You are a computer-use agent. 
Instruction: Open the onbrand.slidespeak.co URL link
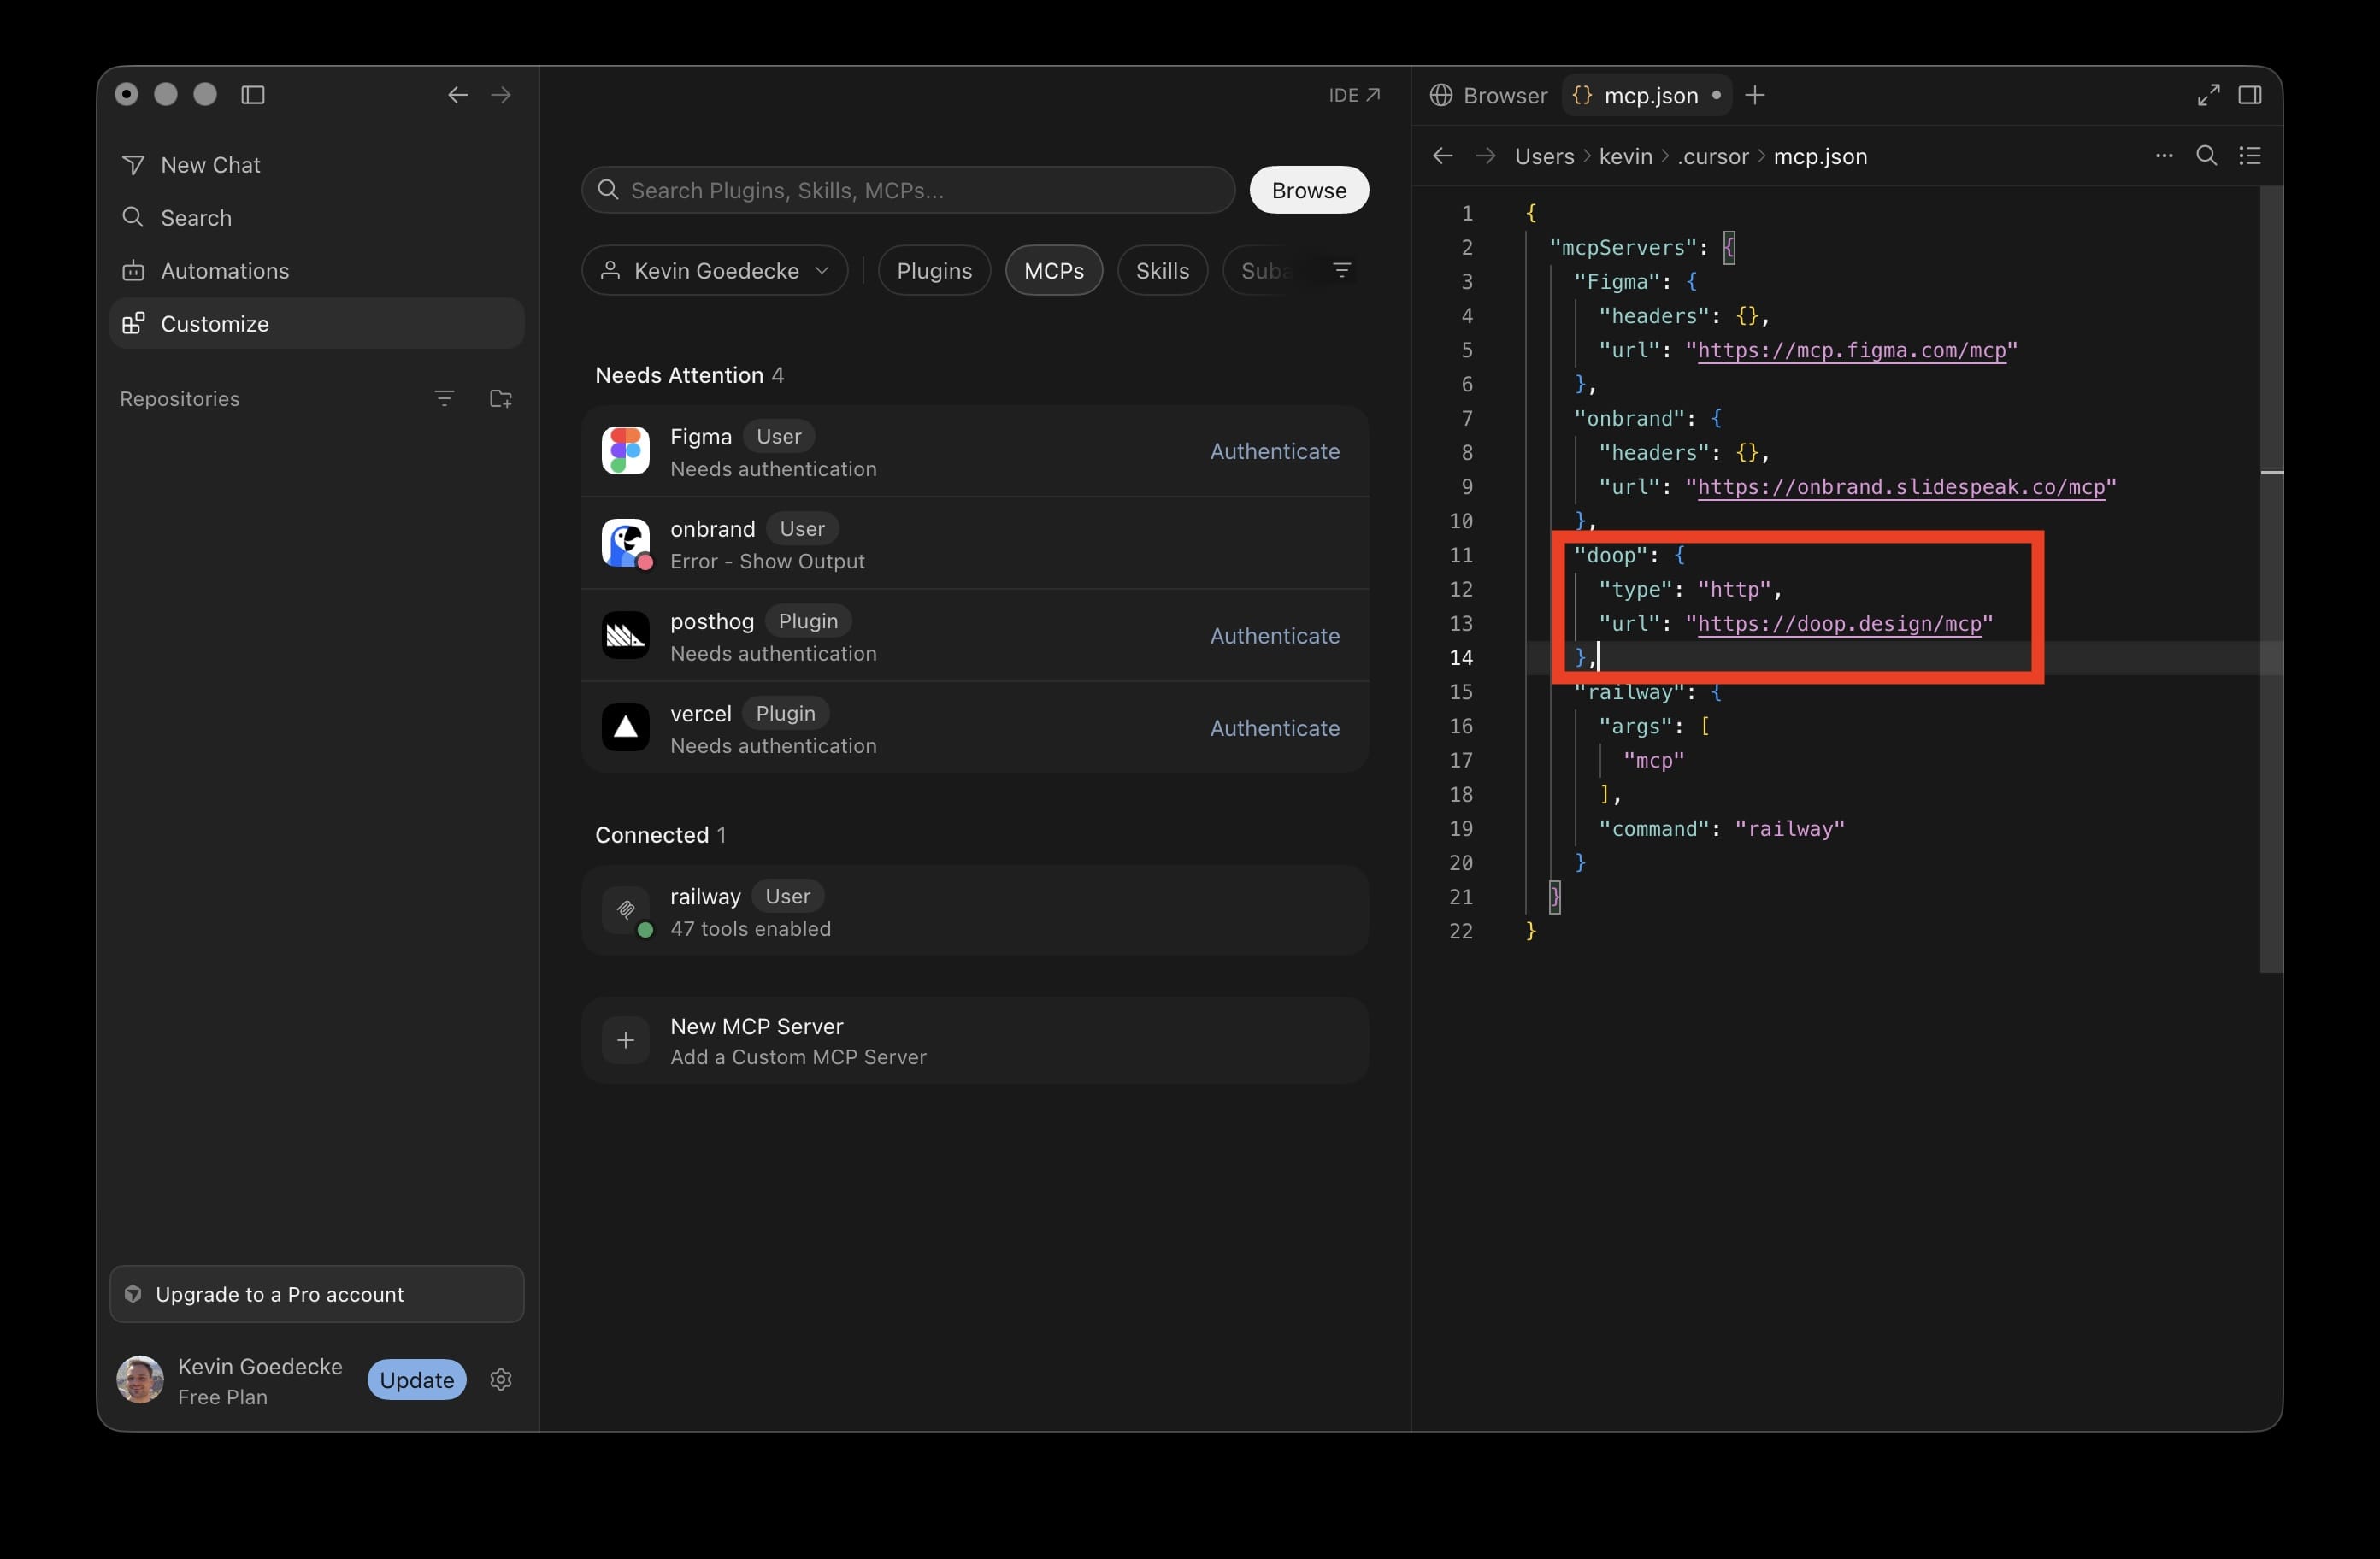pos(1901,488)
